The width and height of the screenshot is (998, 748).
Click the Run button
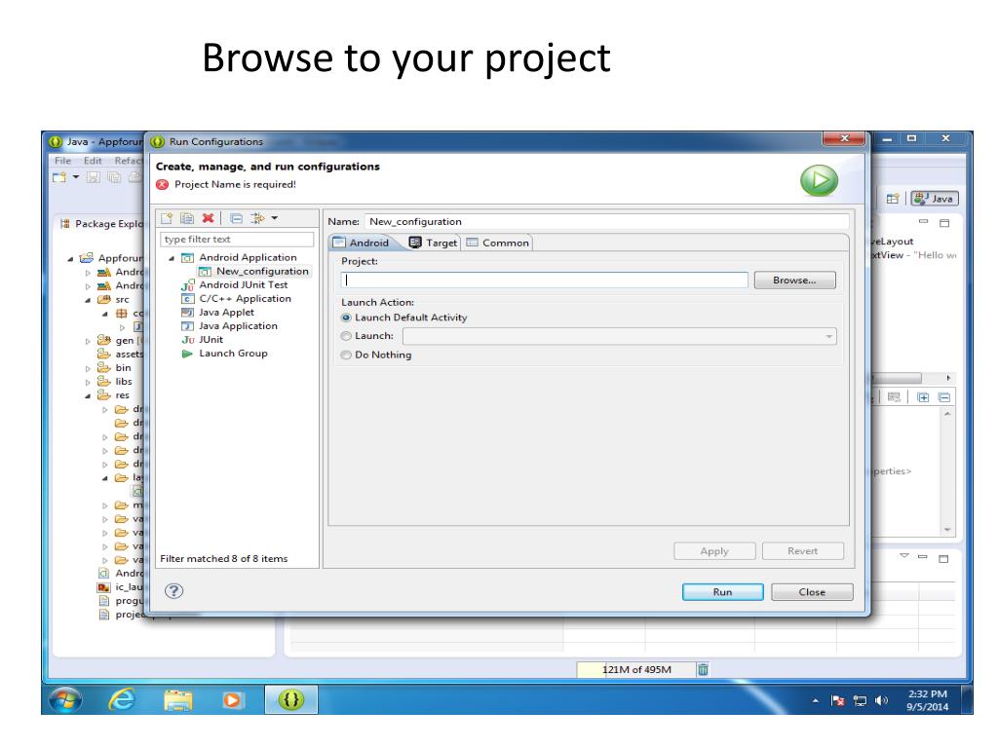coord(722,591)
